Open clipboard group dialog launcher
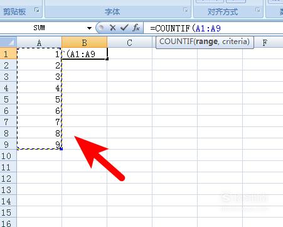Viewport: 283px width, 227px height. click(37, 10)
